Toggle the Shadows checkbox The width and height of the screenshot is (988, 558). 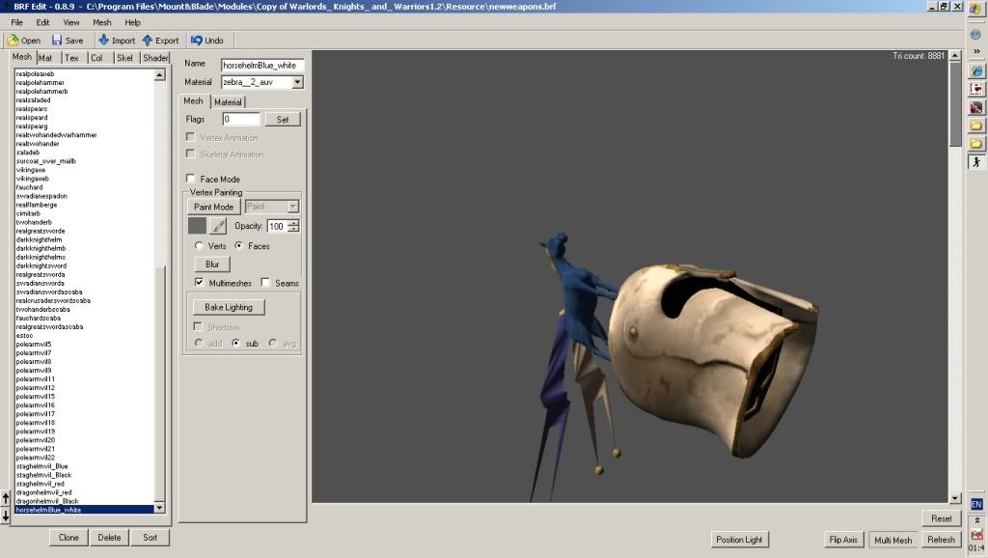(x=198, y=326)
